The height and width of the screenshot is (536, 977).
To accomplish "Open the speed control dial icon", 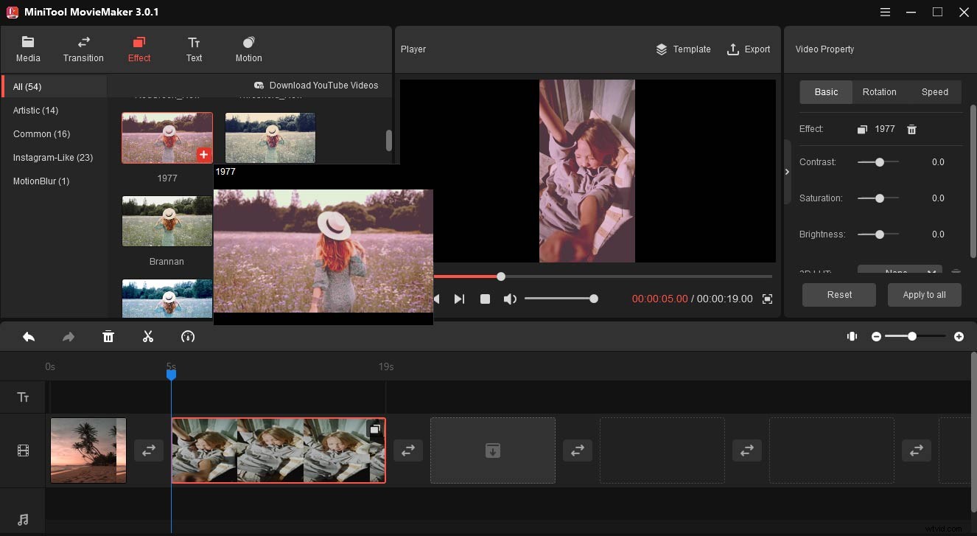I will 188,336.
